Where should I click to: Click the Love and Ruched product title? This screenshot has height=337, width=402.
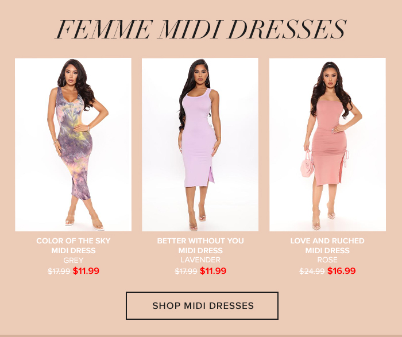327,246
